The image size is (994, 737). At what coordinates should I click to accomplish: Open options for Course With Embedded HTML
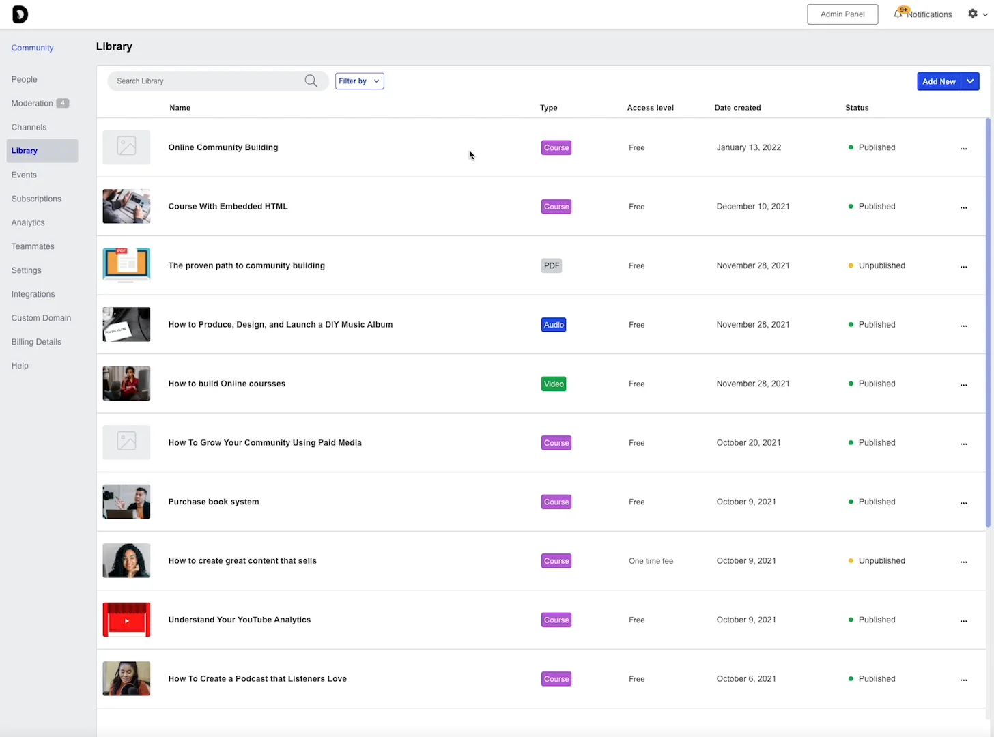[963, 207]
